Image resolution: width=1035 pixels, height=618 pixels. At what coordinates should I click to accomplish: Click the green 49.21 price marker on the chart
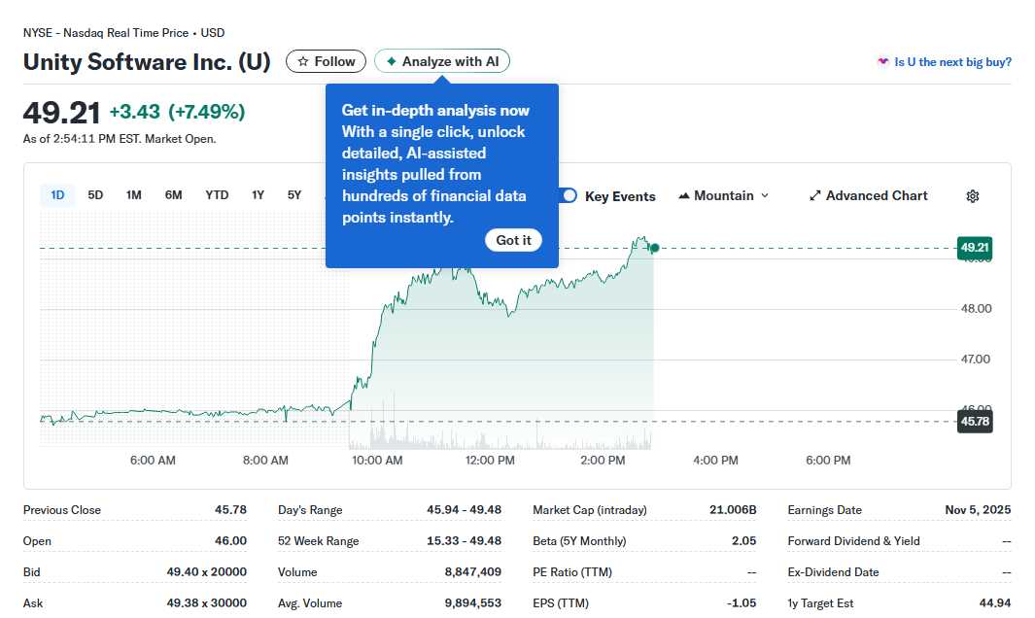point(973,248)
